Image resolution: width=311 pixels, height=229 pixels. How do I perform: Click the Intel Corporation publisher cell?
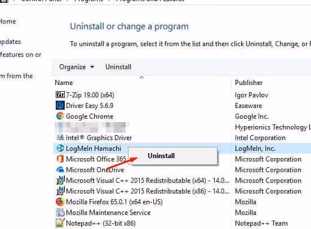tap(260, 138)
